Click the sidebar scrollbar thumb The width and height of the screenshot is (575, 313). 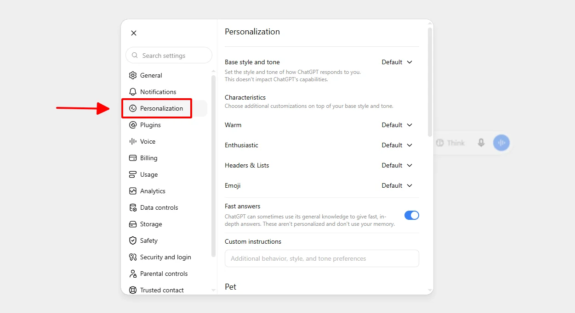(213, 165)
